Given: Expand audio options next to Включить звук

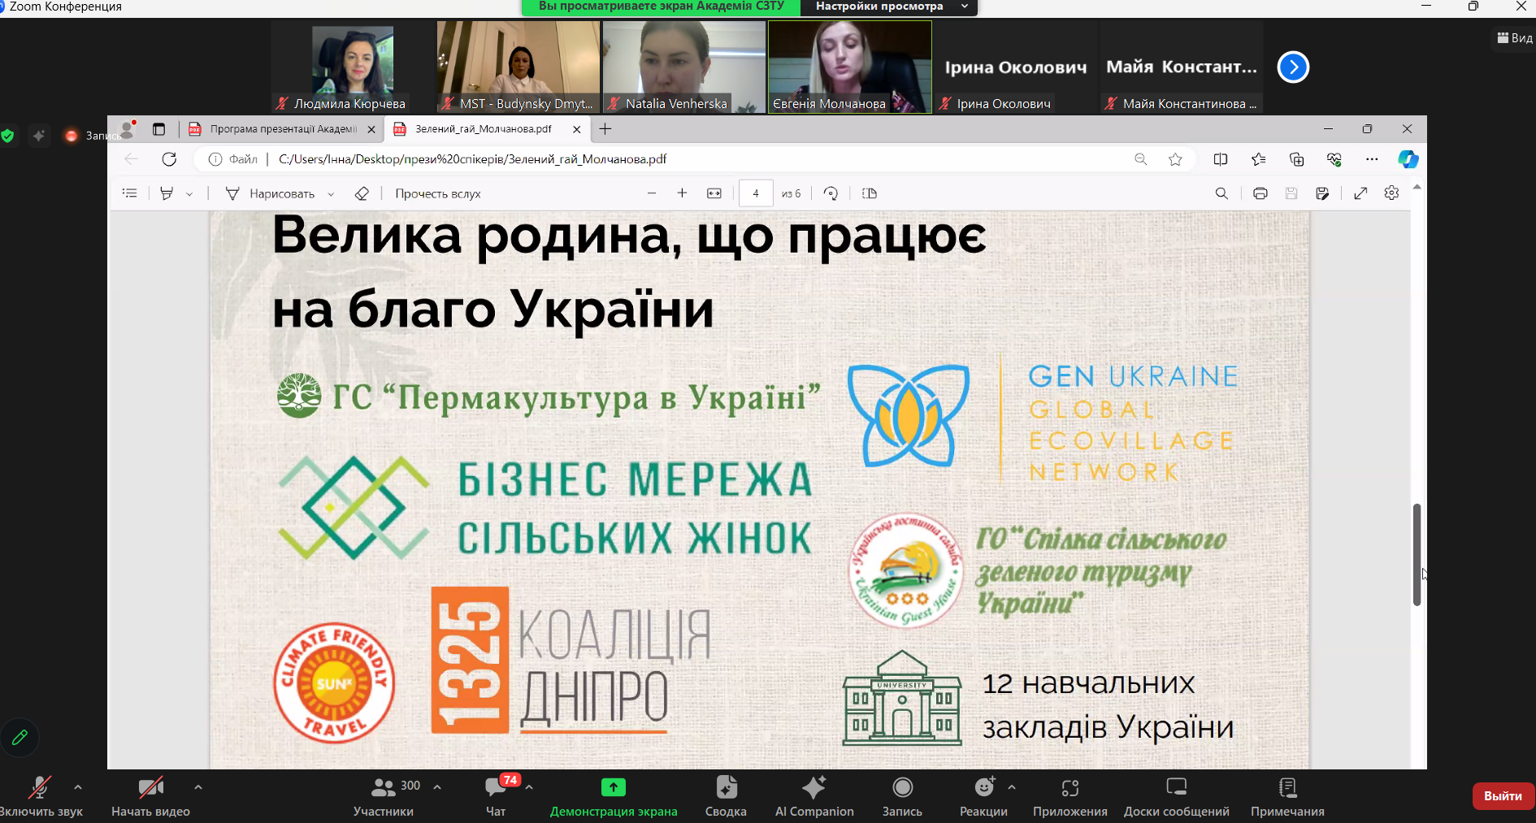Looking at the screenshot, I should pyautogui.click(x=78, y=787).
